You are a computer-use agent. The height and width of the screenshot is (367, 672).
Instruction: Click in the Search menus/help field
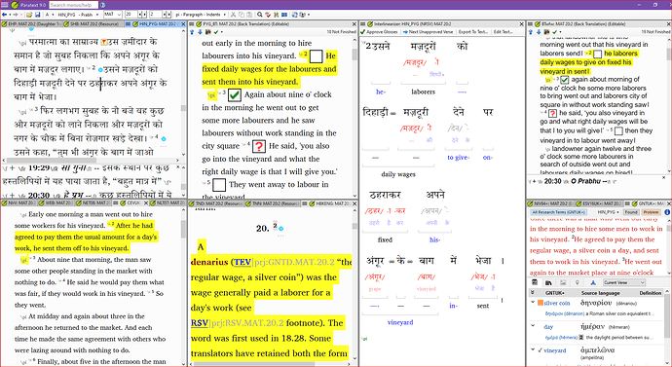point(73,5)
